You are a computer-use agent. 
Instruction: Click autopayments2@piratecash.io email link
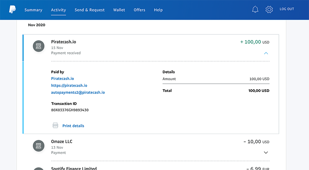pyautogui.click(x=78, y=92)
